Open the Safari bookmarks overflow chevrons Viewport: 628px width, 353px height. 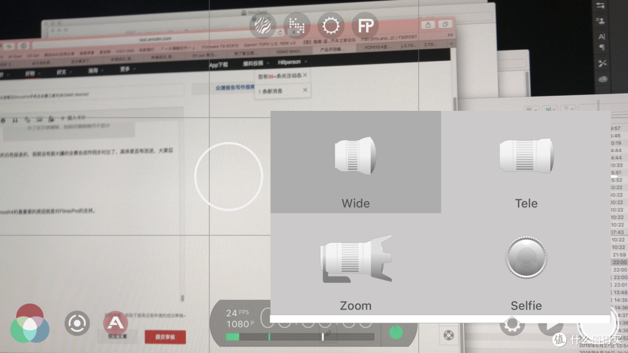(450, 35)
